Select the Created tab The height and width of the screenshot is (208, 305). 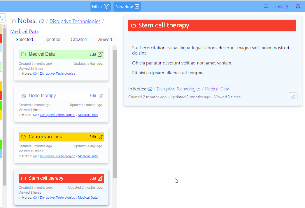[x=79, y=39]
